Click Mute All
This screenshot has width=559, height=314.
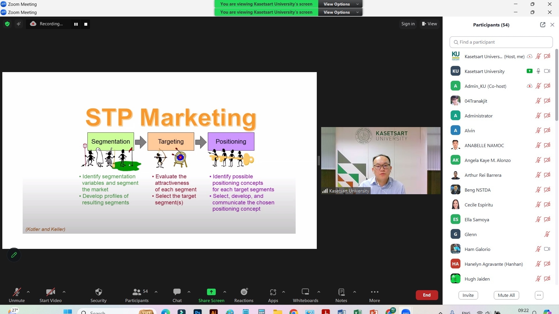[506, 295]
